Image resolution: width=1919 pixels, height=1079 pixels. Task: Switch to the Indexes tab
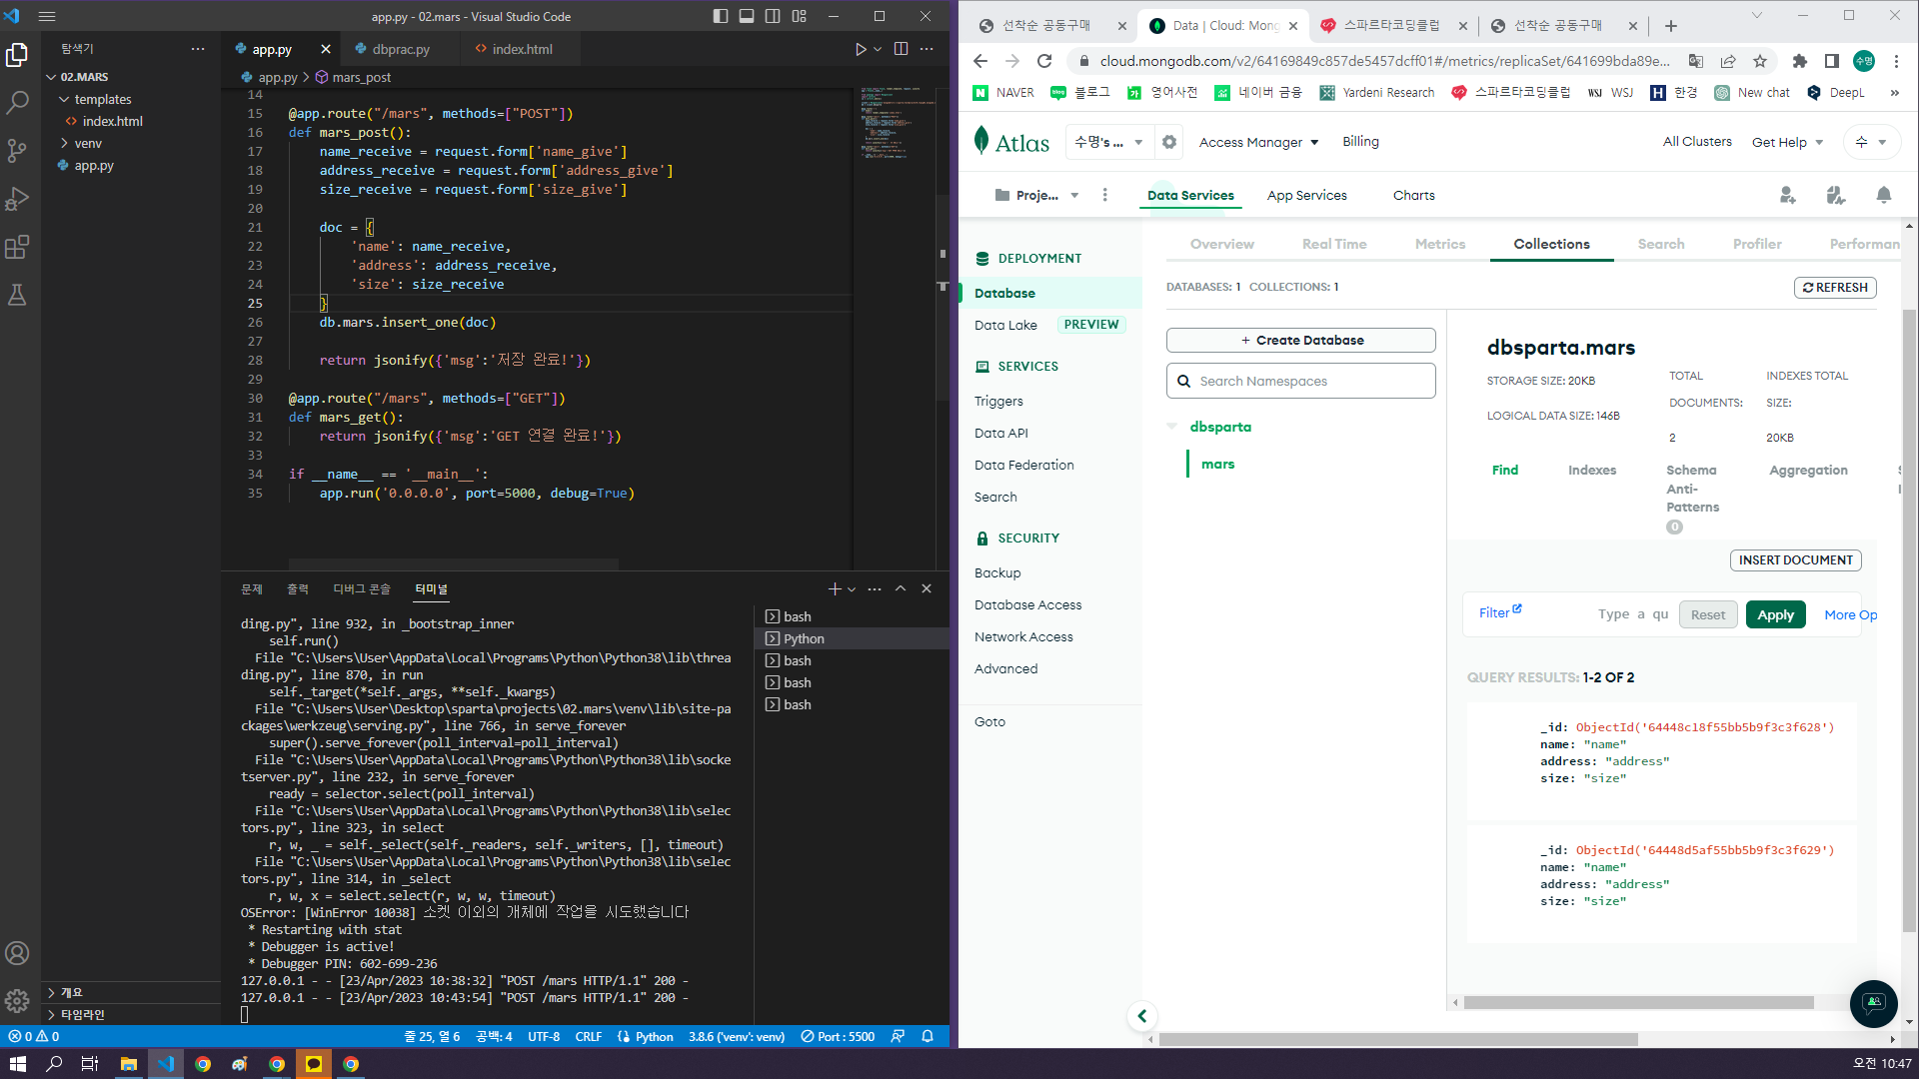coord(1591,470)
